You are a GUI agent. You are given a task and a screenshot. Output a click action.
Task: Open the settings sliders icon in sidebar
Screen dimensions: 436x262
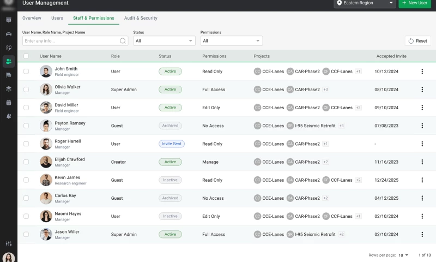point(9,243)
